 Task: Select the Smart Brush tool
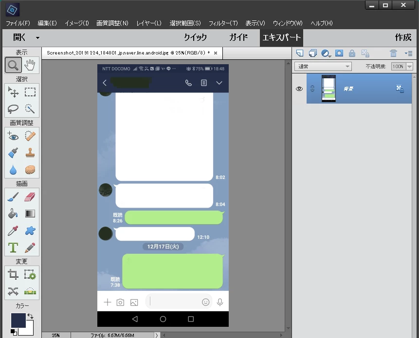point(13,153)
